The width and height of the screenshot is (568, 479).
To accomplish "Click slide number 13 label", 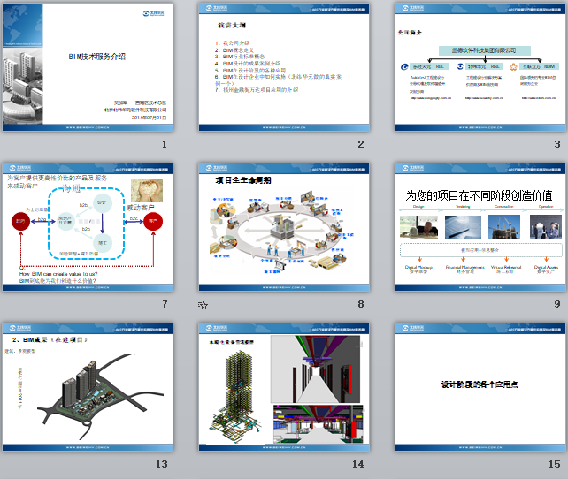I will coord(162,464).
